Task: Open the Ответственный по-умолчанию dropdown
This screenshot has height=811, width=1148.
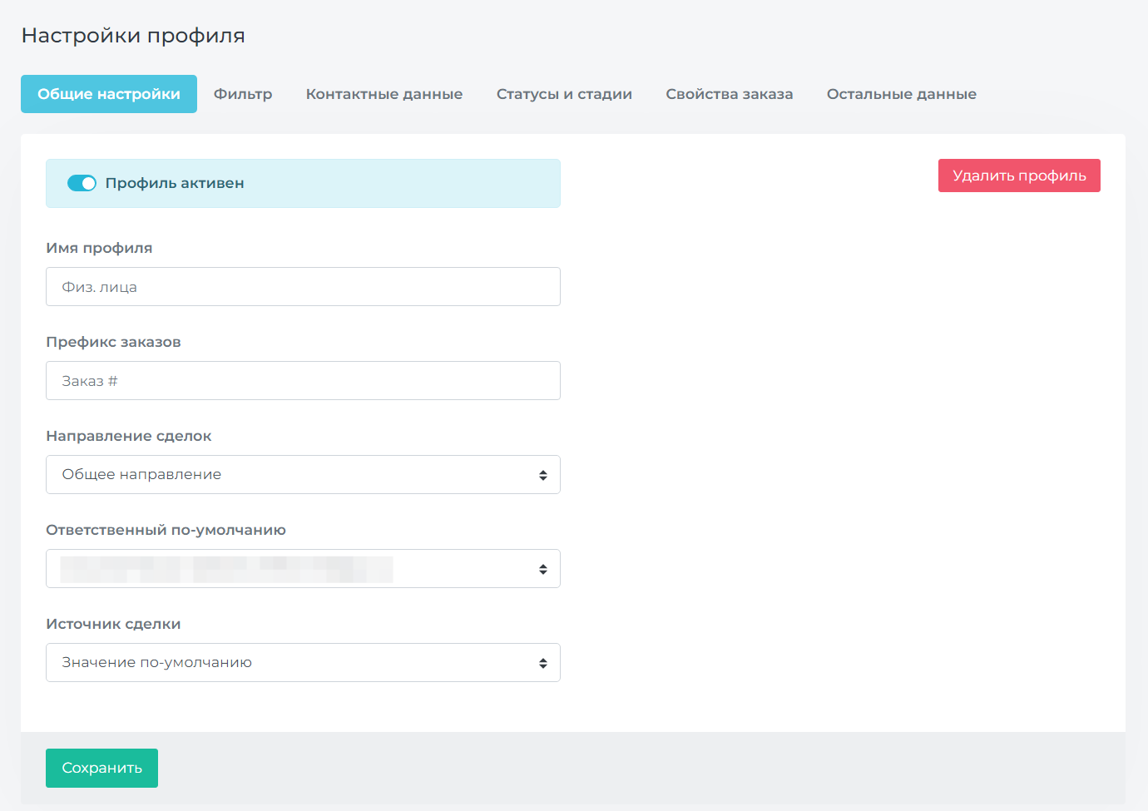Action: pos(303,569)
